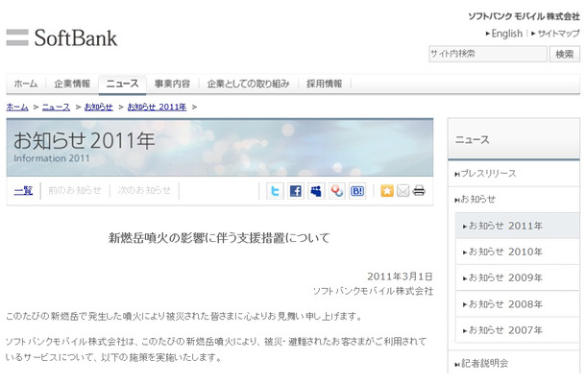Screen dimensions: 586x384
Task: Share the article on Facebook
Action: point(296,191)
